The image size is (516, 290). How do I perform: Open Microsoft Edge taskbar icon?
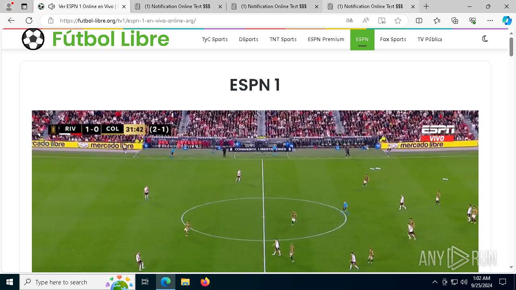click(166, 282)
